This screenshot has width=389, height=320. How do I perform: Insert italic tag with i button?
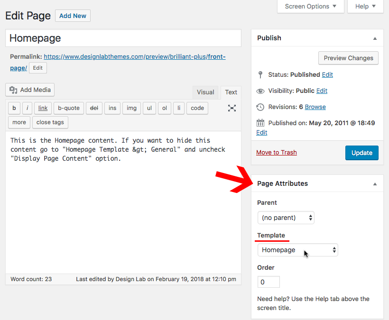click(x=28, y=108)
